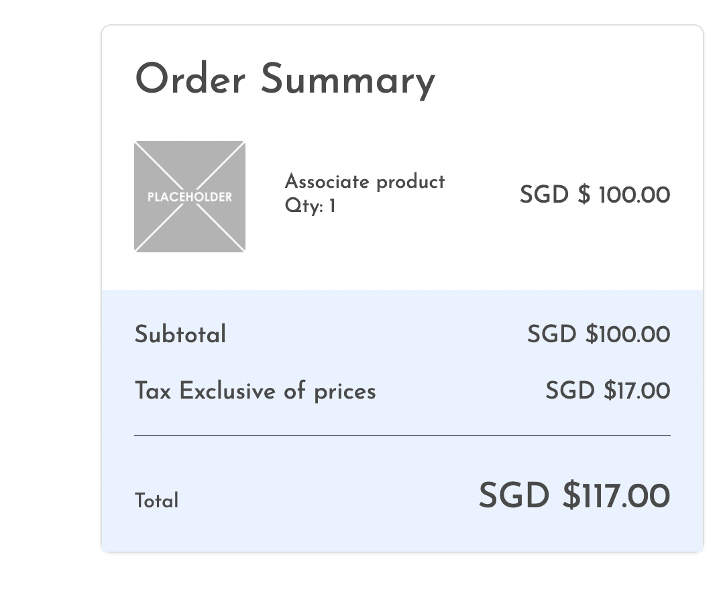Click the SGD prefix of the product price
Screen dimensions: 723x612
[544, 195]
